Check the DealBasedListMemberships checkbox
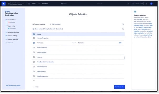 [34, 62]
